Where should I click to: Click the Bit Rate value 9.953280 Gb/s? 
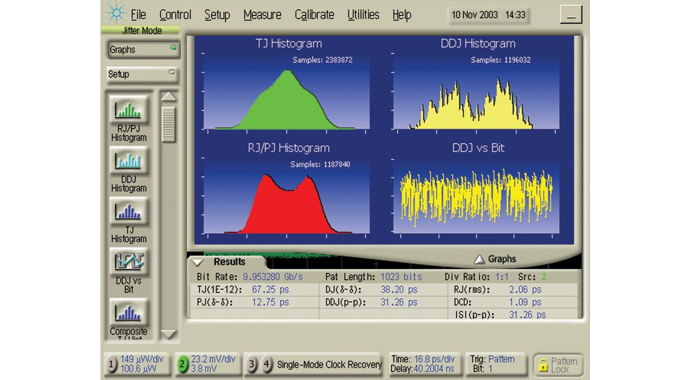coord(273,277)
